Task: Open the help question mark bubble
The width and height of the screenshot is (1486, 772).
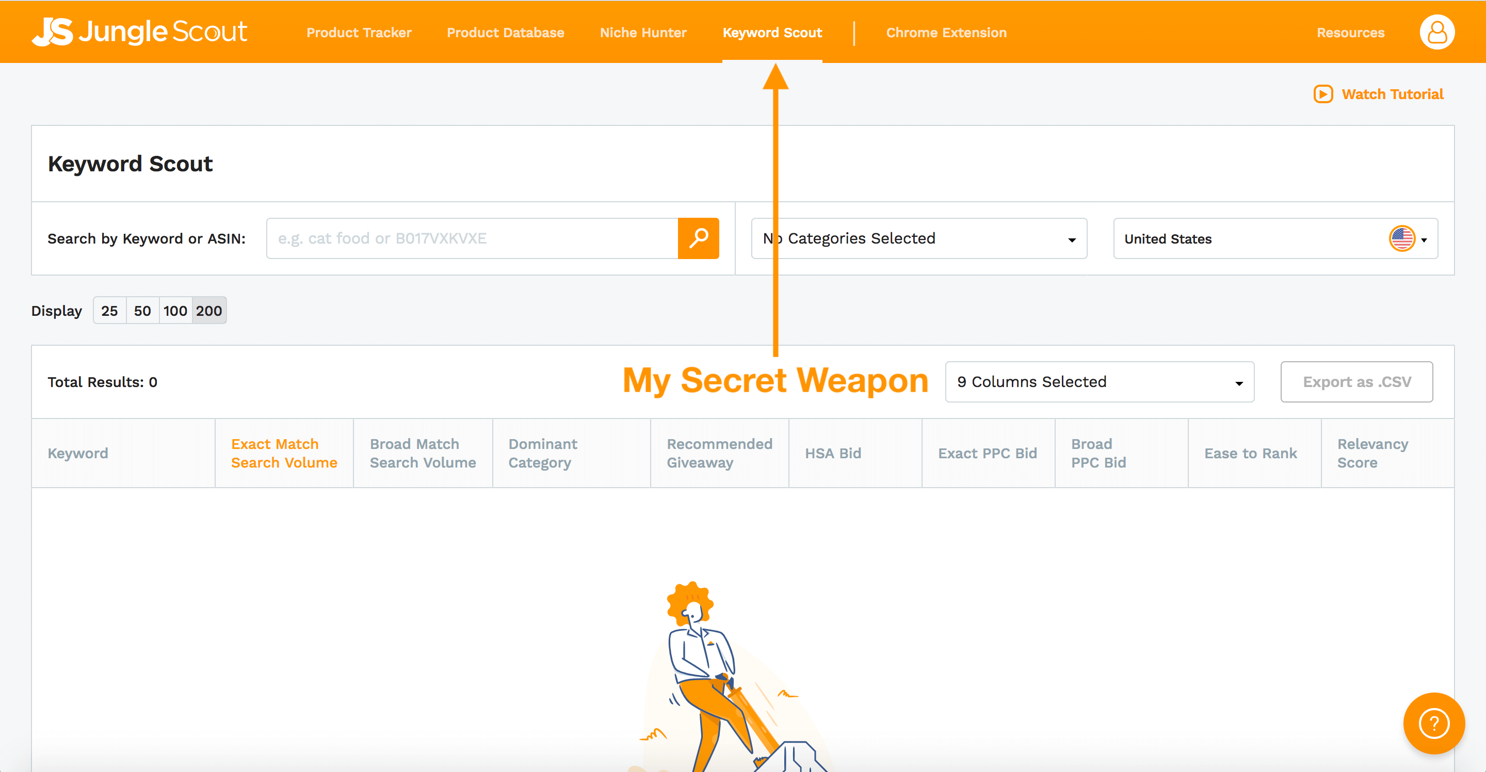Action: click(1433, 723)
